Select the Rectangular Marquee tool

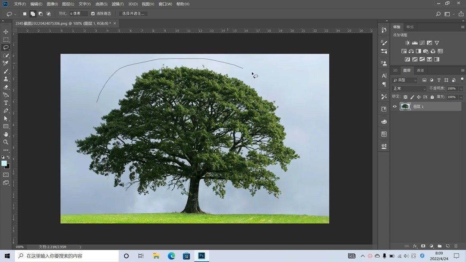point(6,40)
